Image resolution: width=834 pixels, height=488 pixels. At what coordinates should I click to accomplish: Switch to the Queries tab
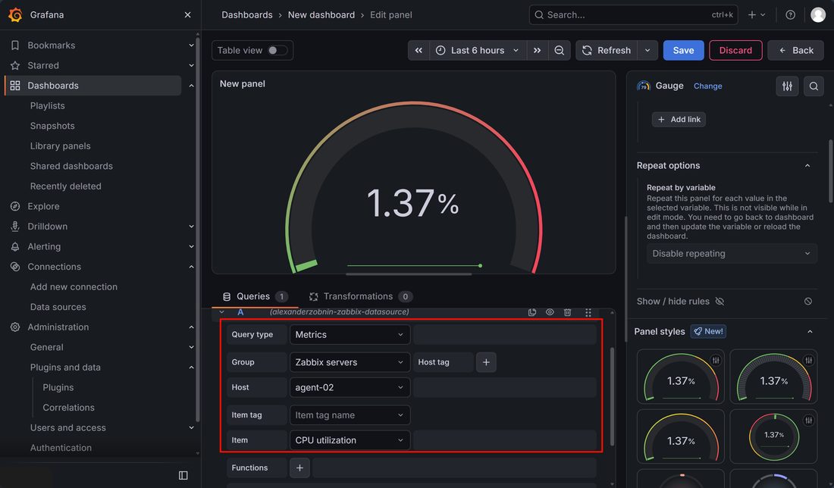(256, 296)
